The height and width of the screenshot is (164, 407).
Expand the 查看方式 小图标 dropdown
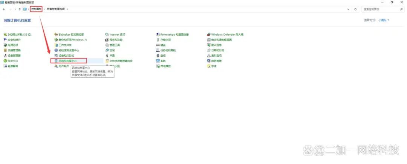(x=384, y=20)
